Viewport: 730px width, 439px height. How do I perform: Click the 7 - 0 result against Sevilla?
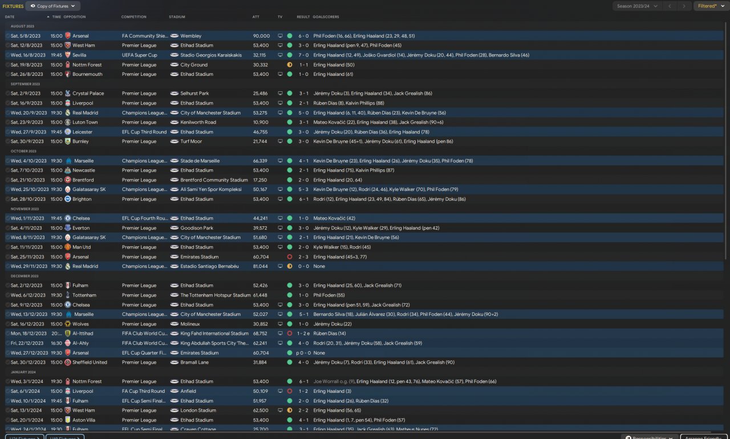303,55
